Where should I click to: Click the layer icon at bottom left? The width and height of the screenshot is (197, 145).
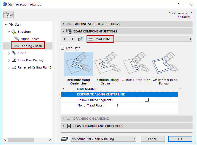(65, 139)
